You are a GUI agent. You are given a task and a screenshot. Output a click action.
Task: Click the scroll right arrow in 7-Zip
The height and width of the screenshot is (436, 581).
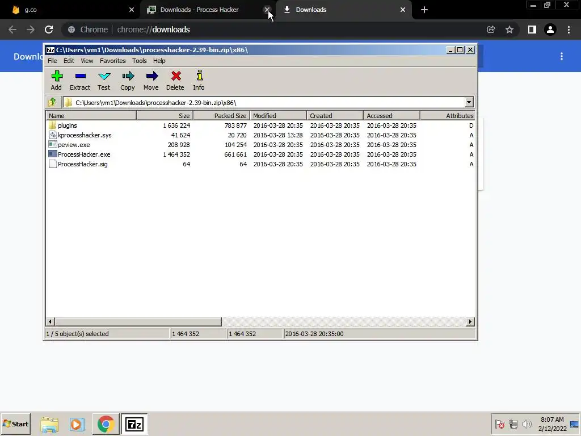(470, 321)
